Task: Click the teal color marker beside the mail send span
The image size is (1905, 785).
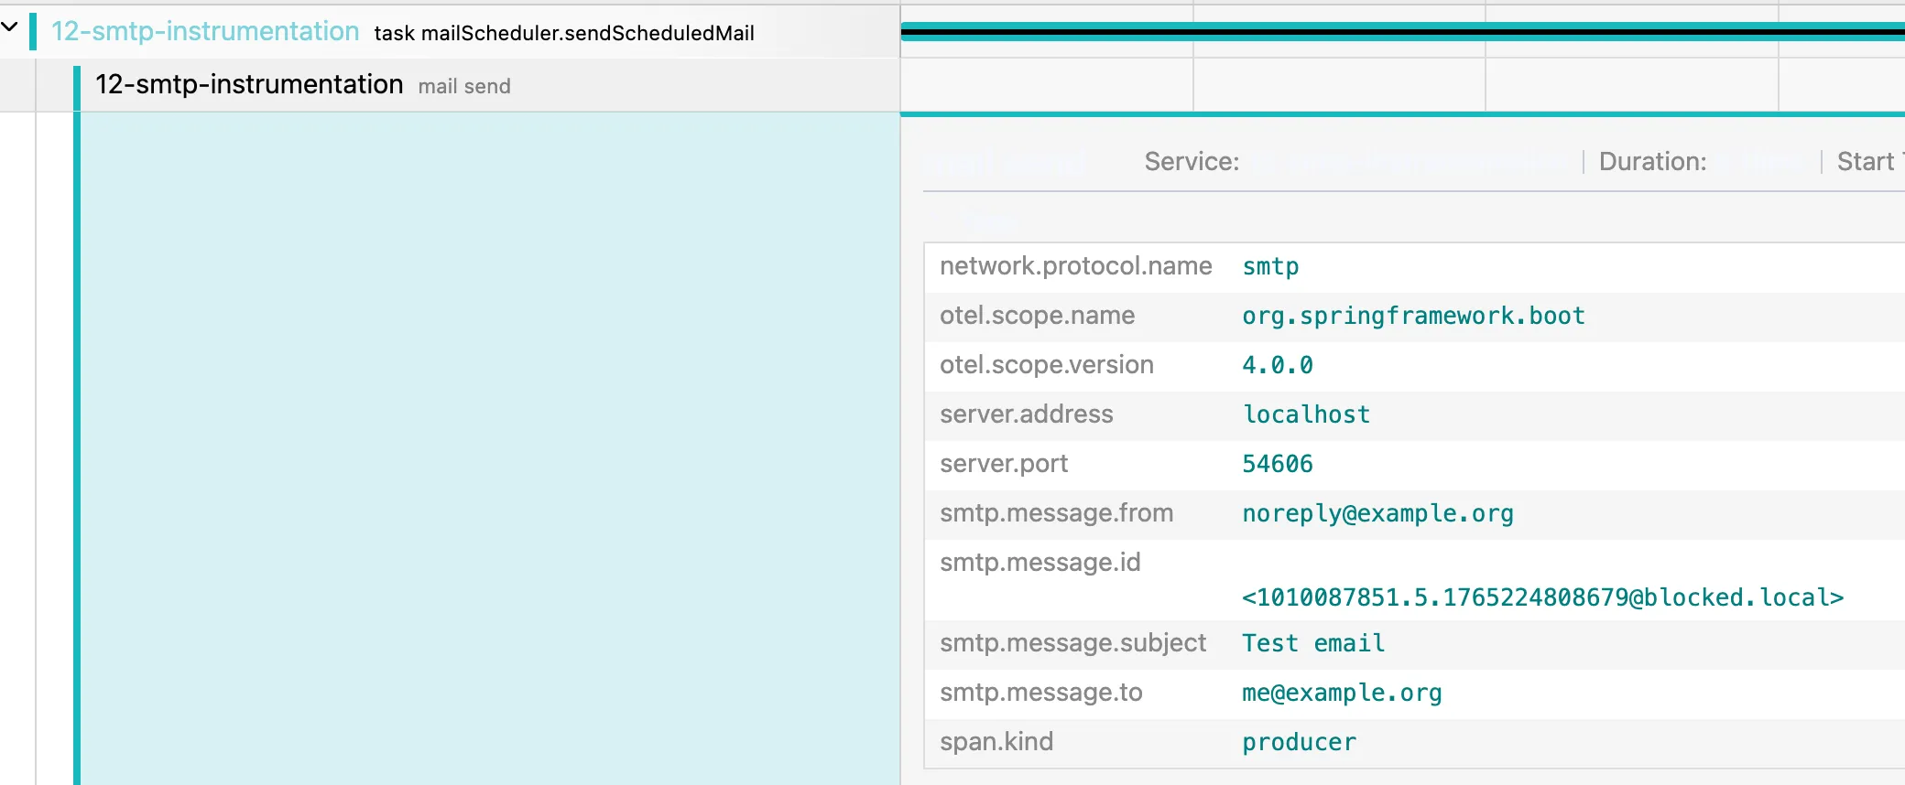Action: pos(77,85)
